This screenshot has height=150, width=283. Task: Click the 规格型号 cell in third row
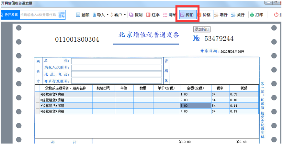click(x=104, y=106)
